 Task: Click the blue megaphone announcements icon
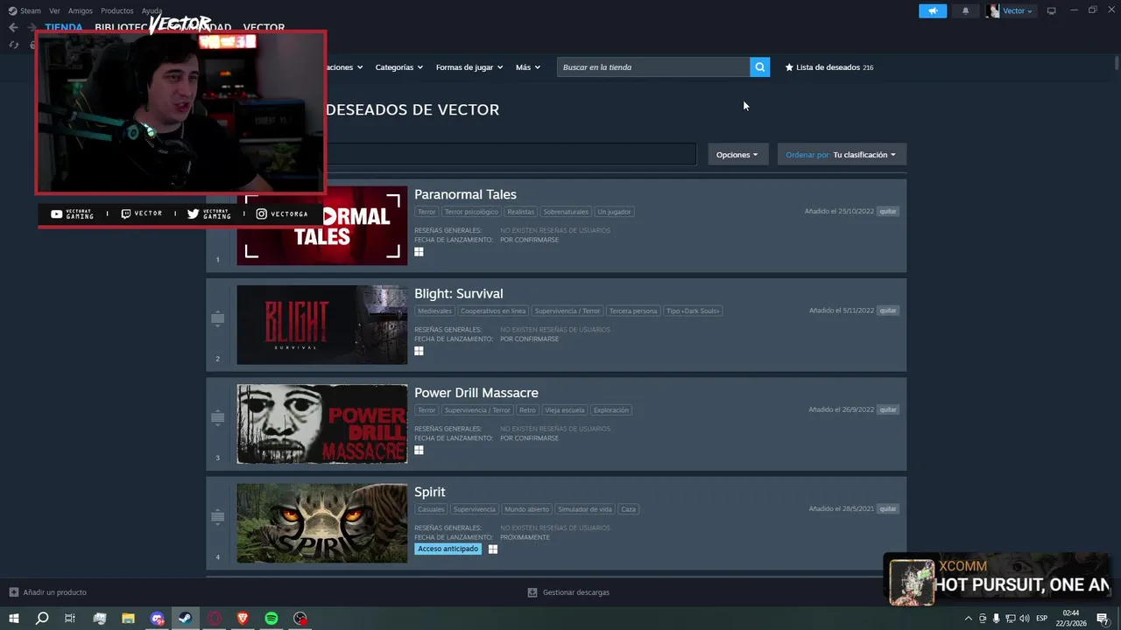[x=933, y=10]
